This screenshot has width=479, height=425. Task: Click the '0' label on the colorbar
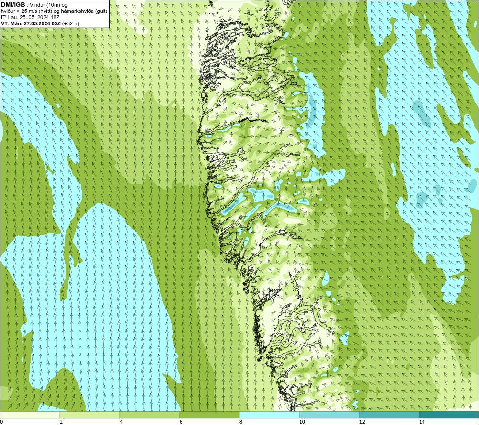click(1, 422)
